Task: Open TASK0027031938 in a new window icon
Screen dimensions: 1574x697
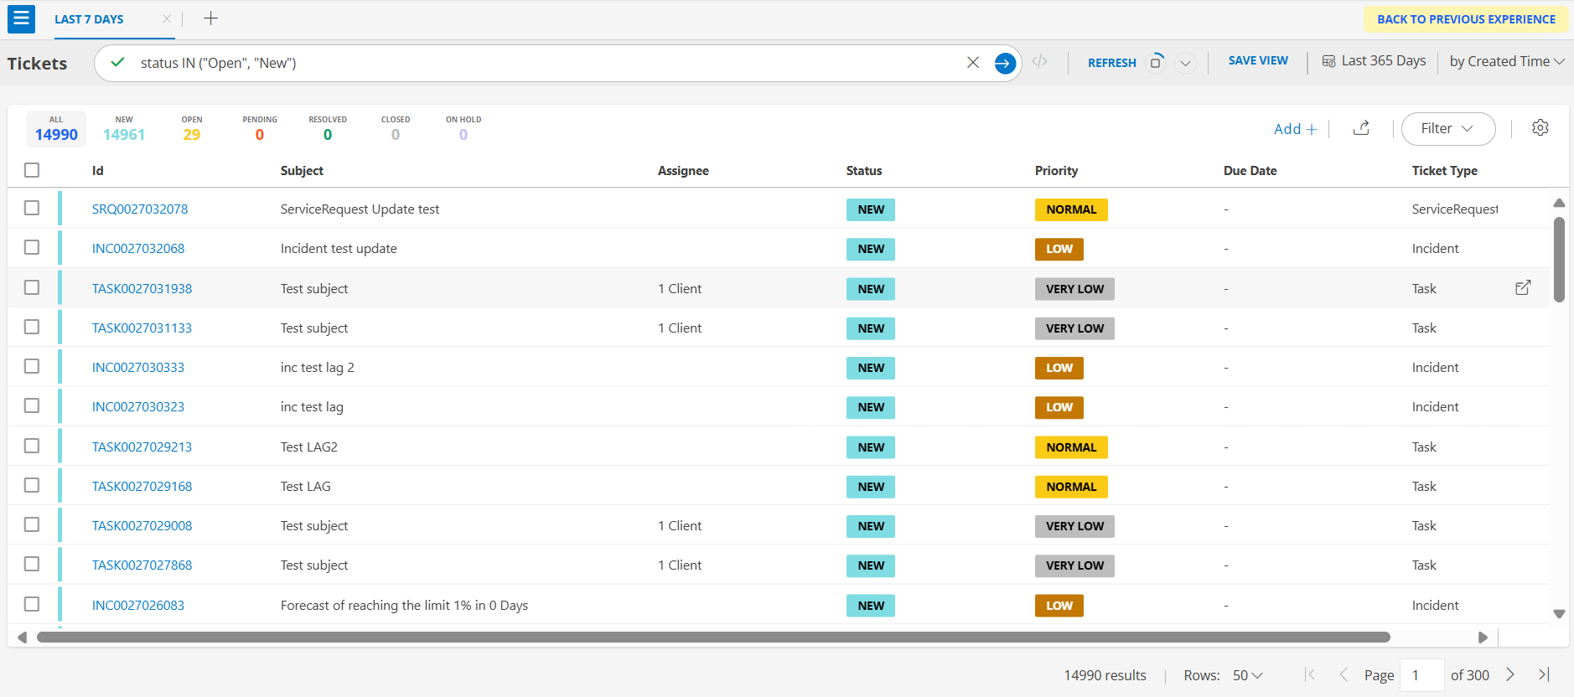Action: tap(1522, 288)
